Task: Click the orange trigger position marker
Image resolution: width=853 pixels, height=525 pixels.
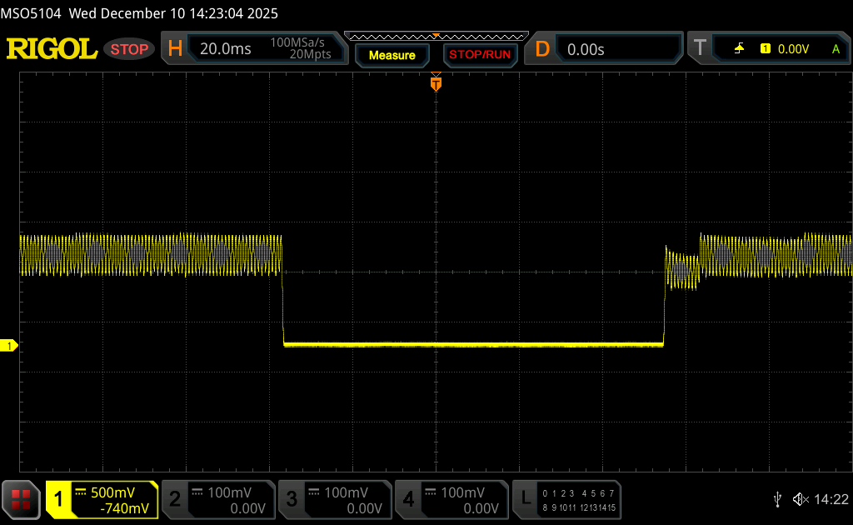Action: [x=436, y=82]
